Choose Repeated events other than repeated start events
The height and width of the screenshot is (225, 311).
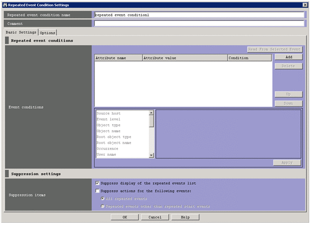point(103,206)
